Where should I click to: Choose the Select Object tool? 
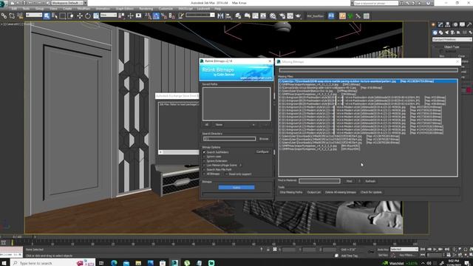pos(47,16)
